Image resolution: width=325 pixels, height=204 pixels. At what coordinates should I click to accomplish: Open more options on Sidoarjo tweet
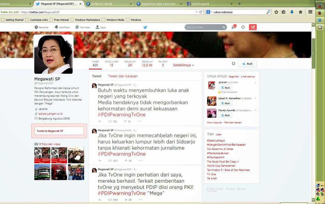[140, 161]
